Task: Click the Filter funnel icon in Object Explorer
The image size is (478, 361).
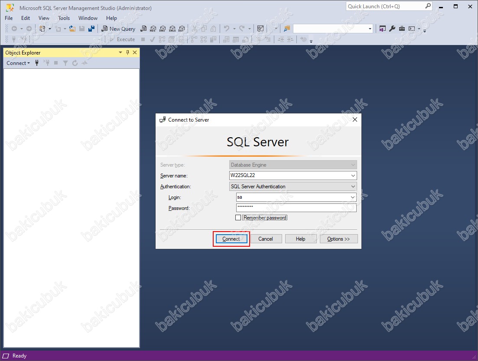Action: [x=65, y=63]
